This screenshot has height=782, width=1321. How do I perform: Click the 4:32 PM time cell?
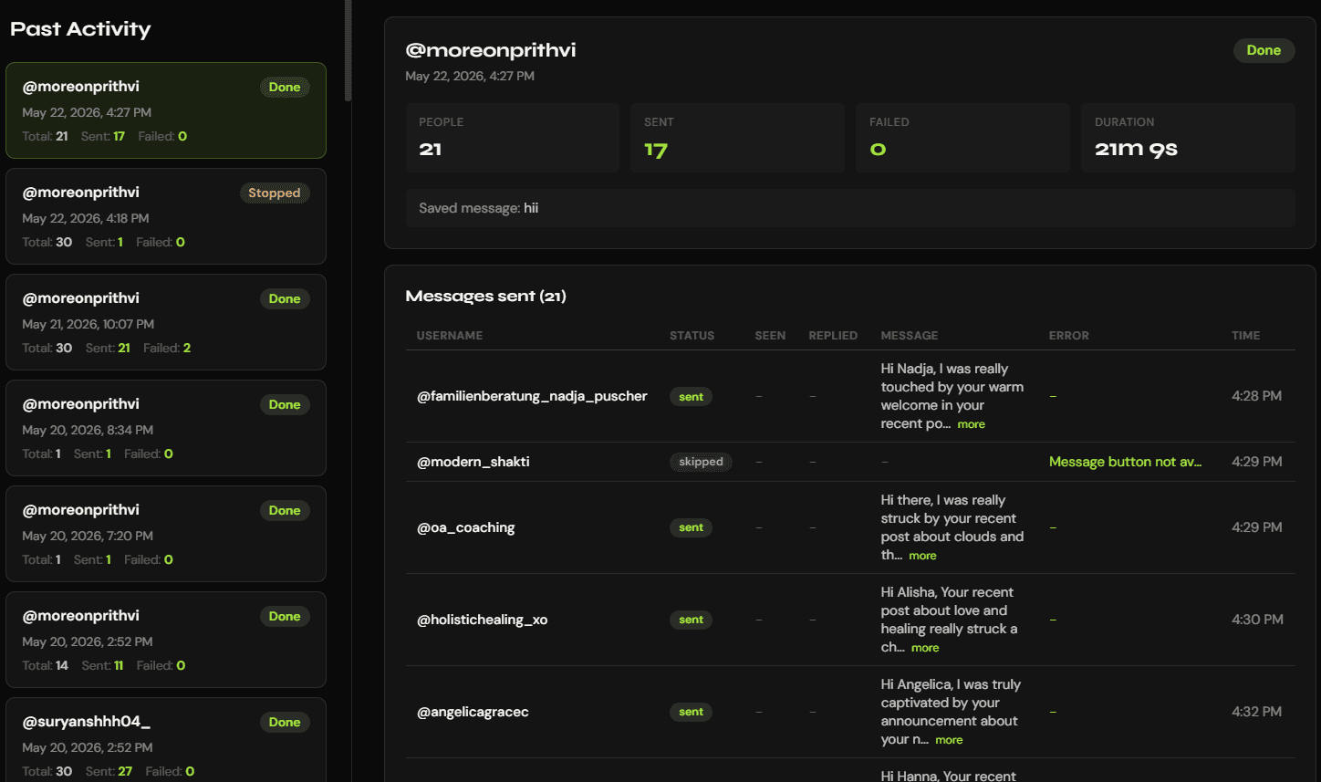pyautogui.click(x=1257, y=712)
